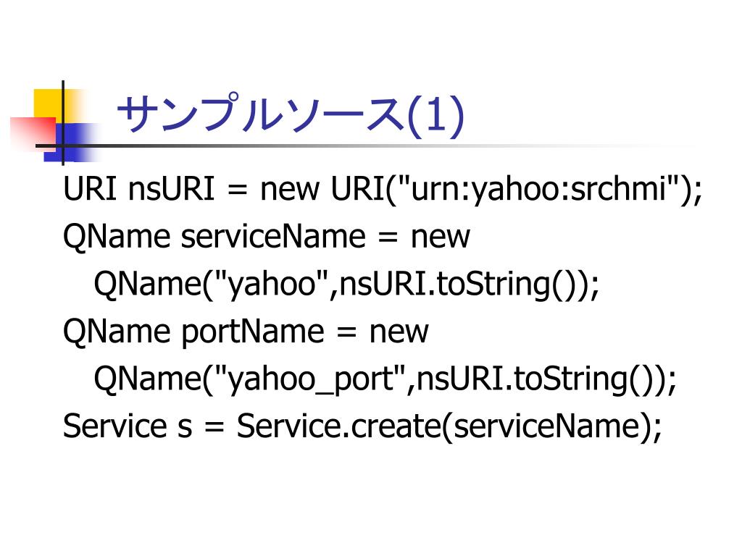Click the line QName portName = new

(x=246, y=332)
